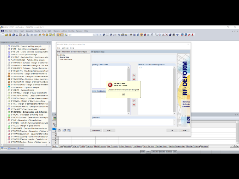The image size is (239, 179).
Task: Click OK at bottom of RF-DEFORM dialog
Action: pos(172,130)
